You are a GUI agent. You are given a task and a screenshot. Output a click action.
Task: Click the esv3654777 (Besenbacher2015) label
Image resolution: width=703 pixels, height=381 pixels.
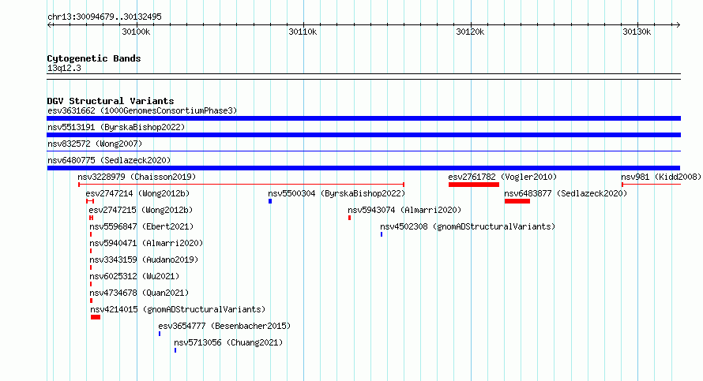pos(224,326)
